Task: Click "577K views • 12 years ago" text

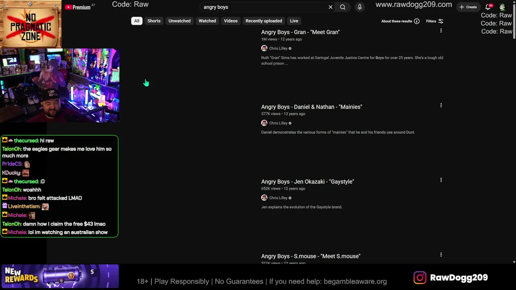Action: click(x=283, y=114)
